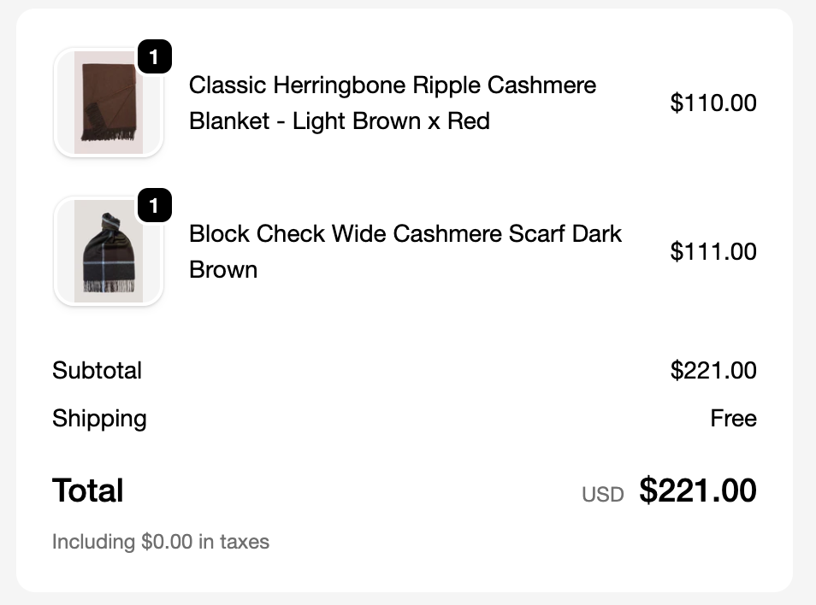Image resolution: width=816 pixels, height=605 pixels.
Task: Click the $110.00 blanket price
Action: click(x=713, y=103)
